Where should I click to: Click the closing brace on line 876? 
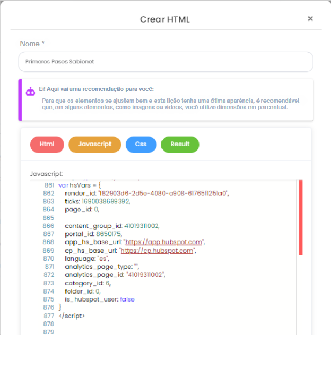tap(60, 307)
